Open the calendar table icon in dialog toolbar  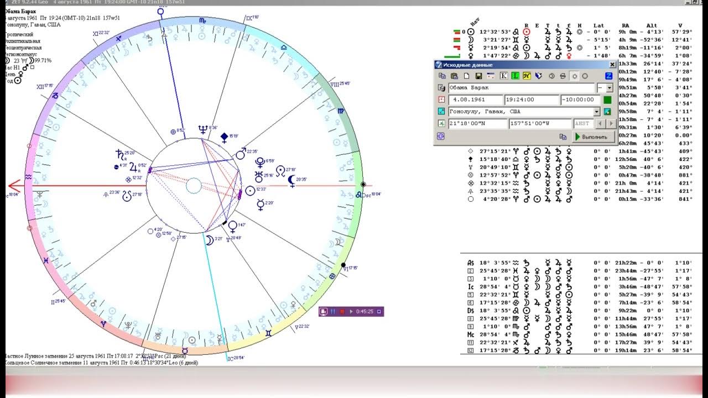(x=491, y=76)
